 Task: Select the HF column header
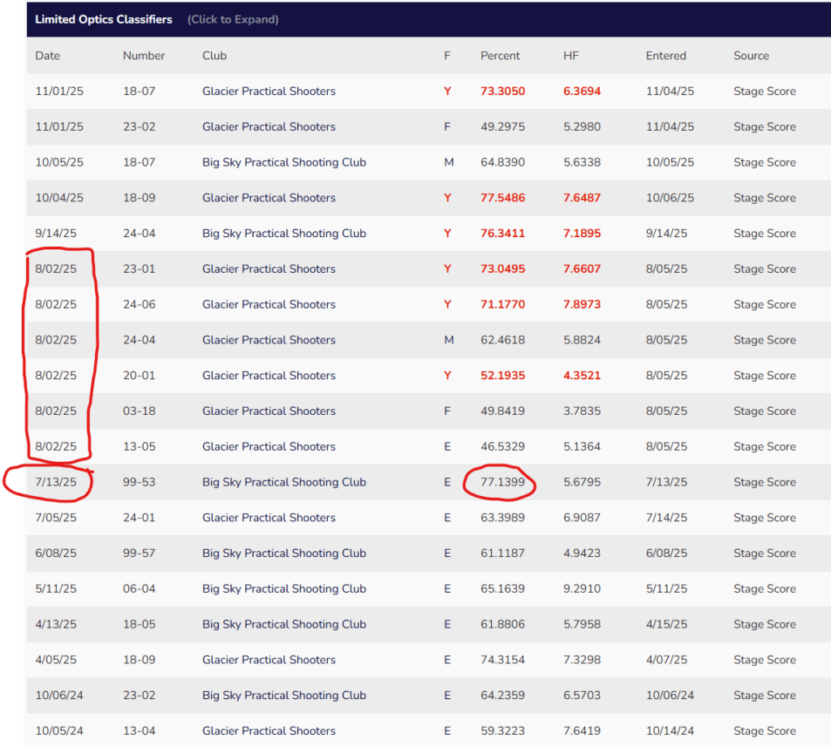571,56
